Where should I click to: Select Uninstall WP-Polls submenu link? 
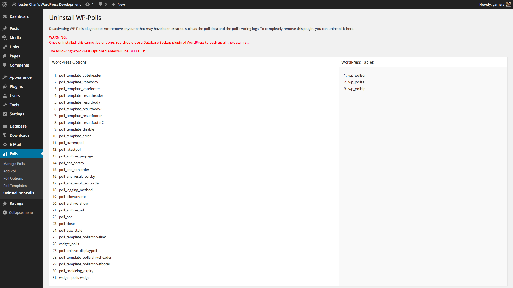[x=19, y=193]
